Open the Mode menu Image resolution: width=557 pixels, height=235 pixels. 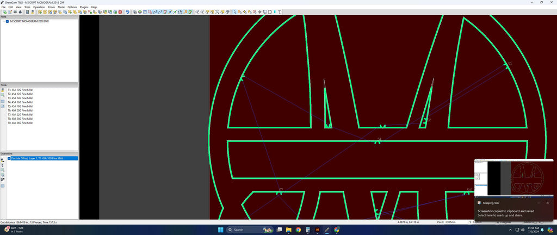61,7
